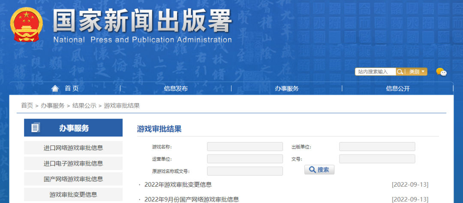
Task: Click 结果公示 in the breadcrumb
Action: 84,106
